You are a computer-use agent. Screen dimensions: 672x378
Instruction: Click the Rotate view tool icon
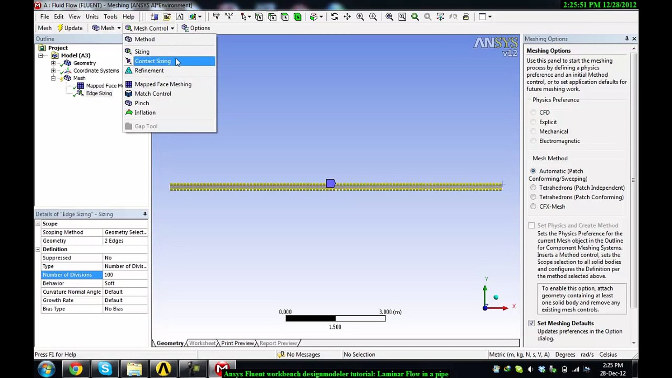[334, 16]
